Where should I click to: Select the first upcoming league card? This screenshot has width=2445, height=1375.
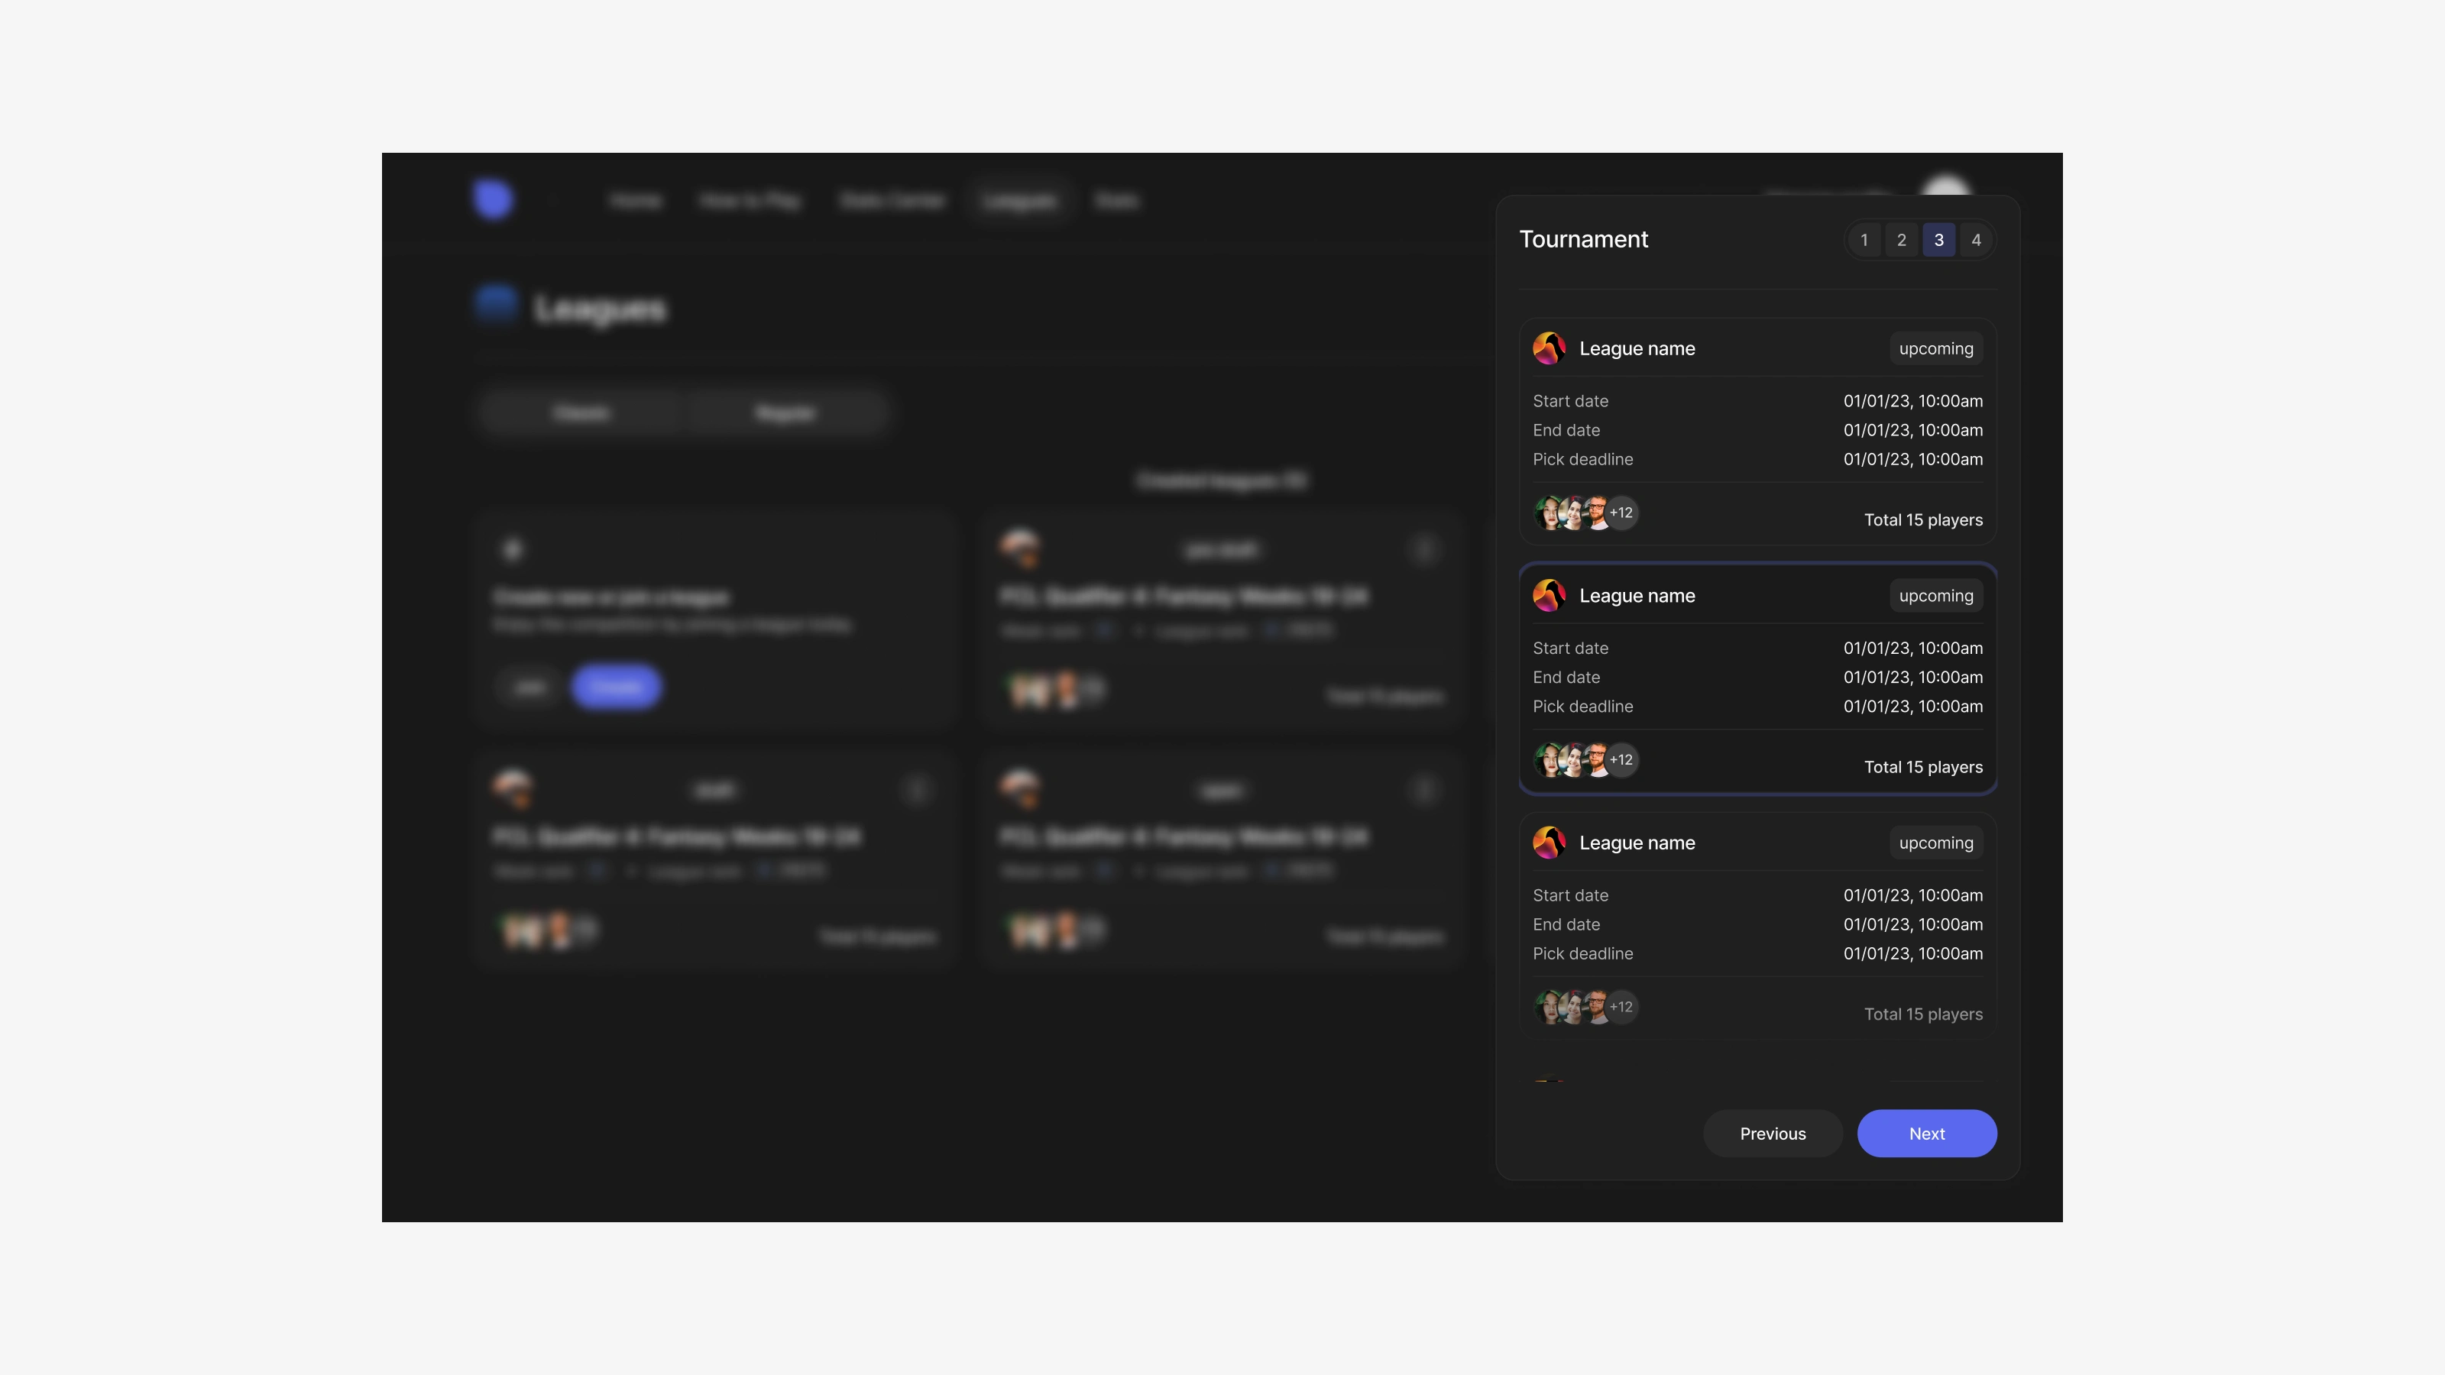point(1758,432)
